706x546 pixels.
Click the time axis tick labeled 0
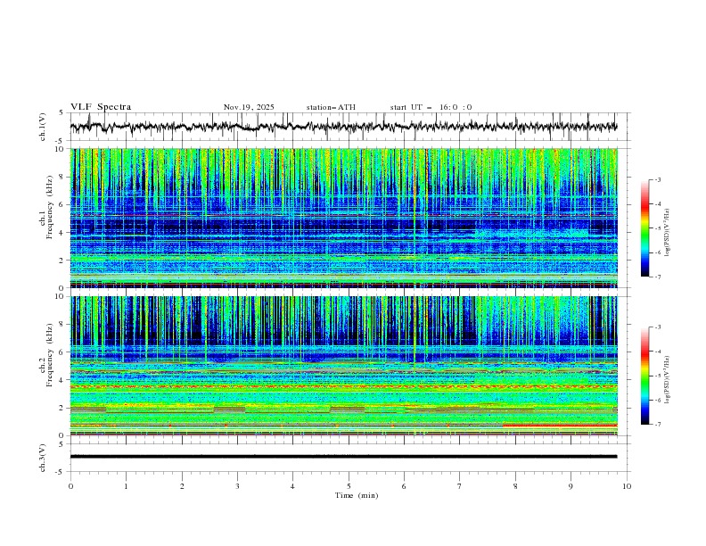[x=70, y=486]
